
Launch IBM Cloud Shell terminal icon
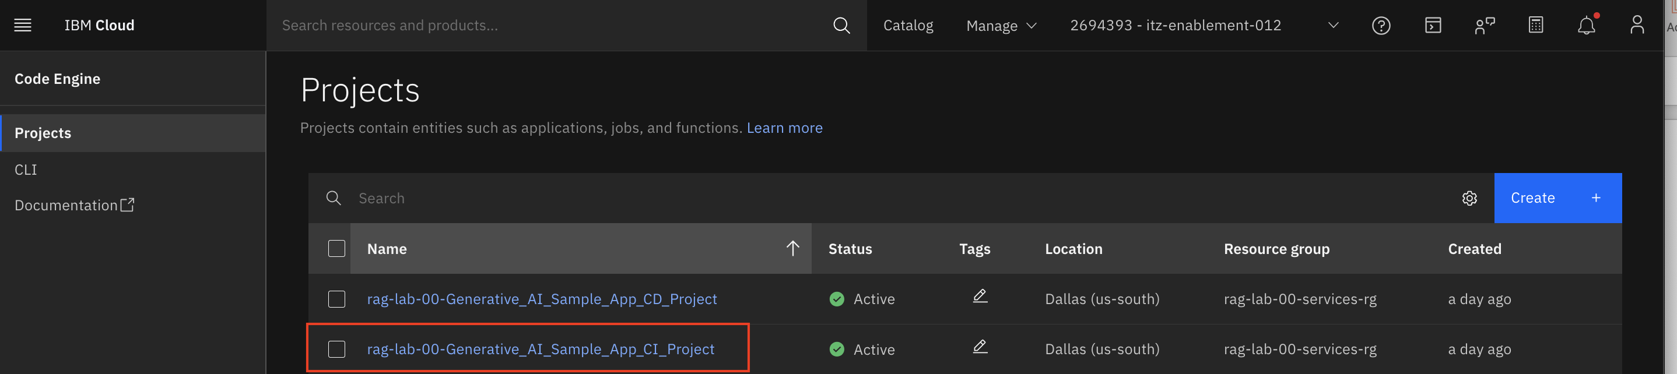1433,26
